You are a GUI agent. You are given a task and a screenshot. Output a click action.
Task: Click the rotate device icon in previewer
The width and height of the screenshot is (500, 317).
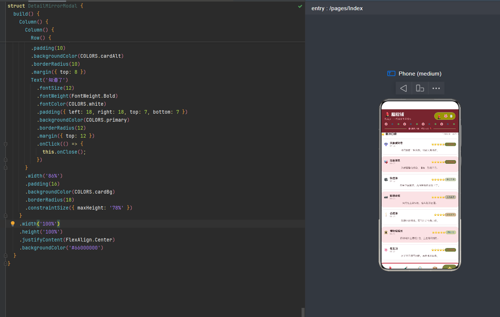(x=420, y=88)
